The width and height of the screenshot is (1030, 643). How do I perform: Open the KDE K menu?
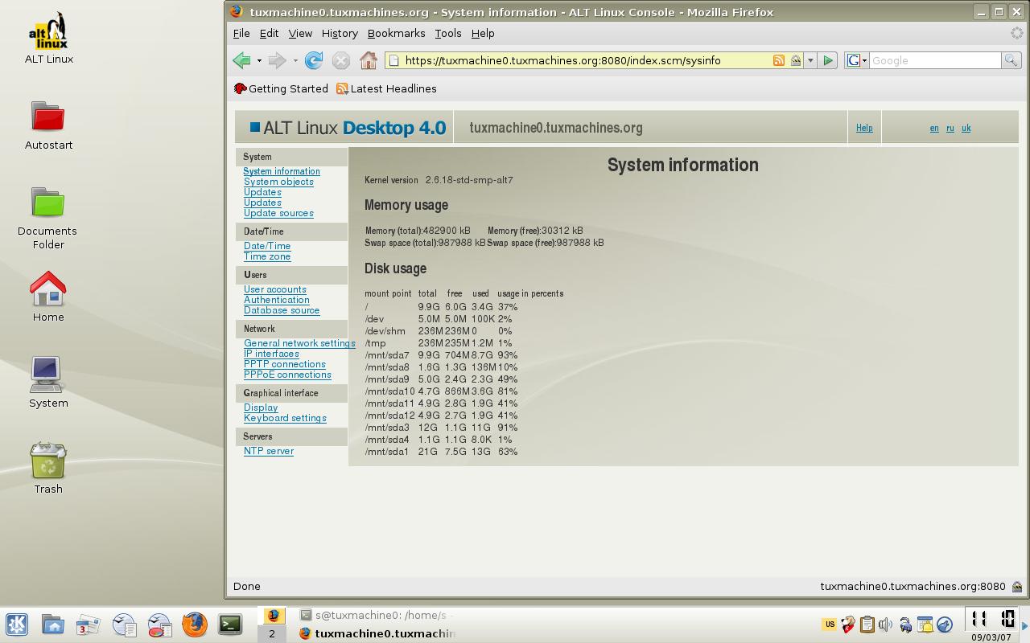click(x=17, y=625)
